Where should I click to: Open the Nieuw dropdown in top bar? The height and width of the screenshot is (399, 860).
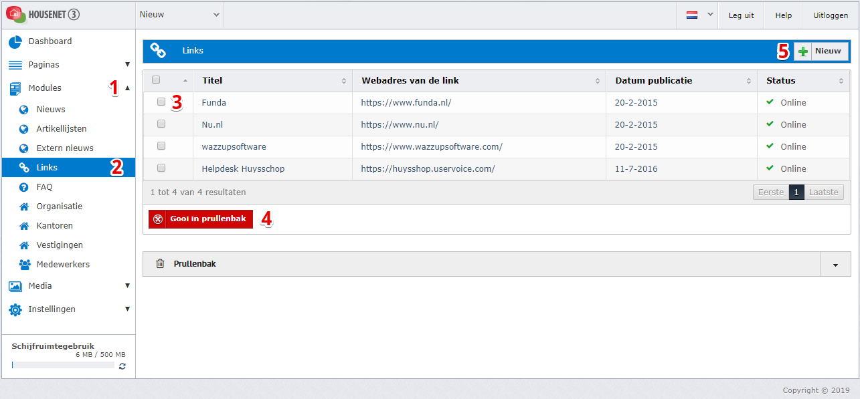click(x=179, y=15)
